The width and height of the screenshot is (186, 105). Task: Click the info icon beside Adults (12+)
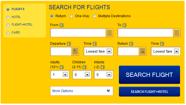tap(61, 67)
